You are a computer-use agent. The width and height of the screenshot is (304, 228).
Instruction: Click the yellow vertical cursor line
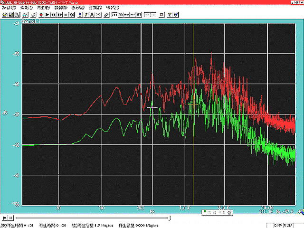[193, 142]
